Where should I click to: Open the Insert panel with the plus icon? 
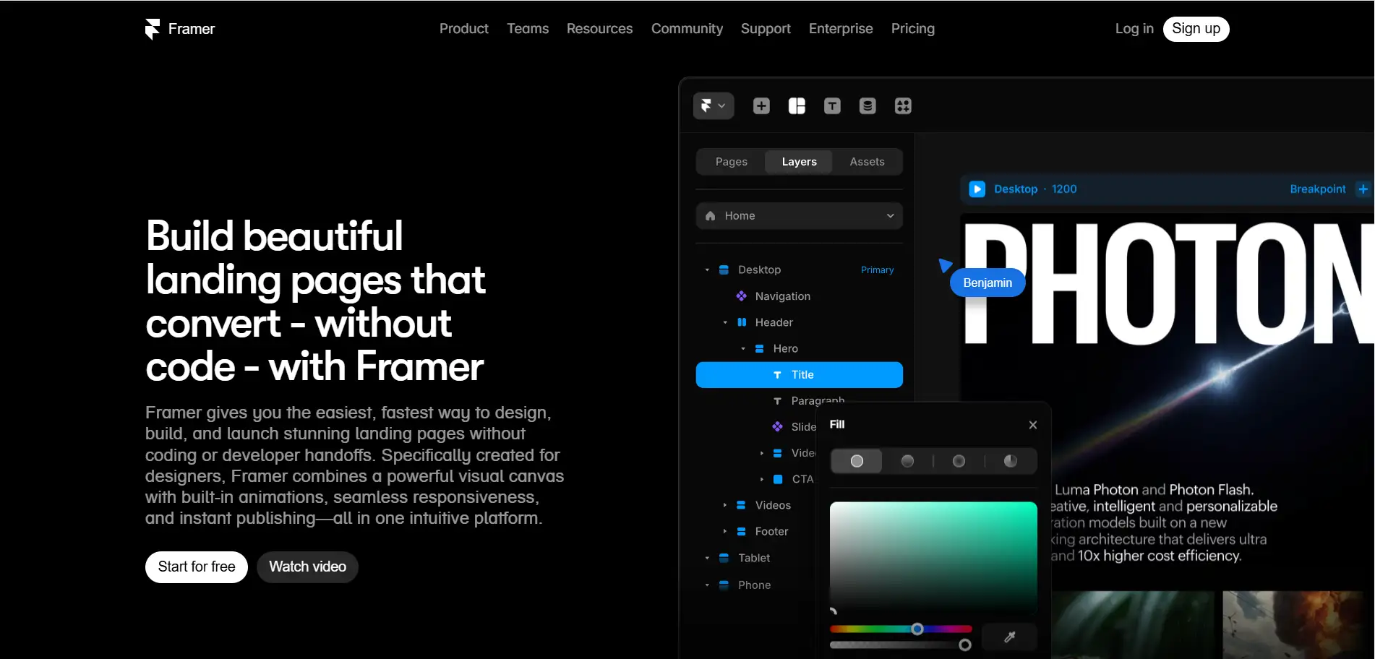761,105
